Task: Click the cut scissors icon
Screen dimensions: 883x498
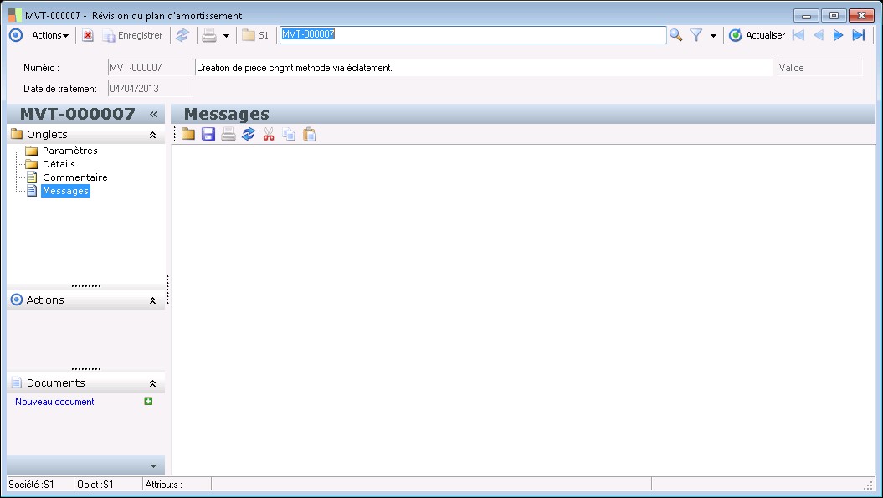Action: tap(269, 134)
